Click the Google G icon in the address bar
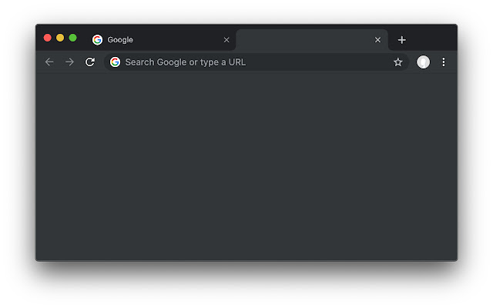 click(115, 62)
